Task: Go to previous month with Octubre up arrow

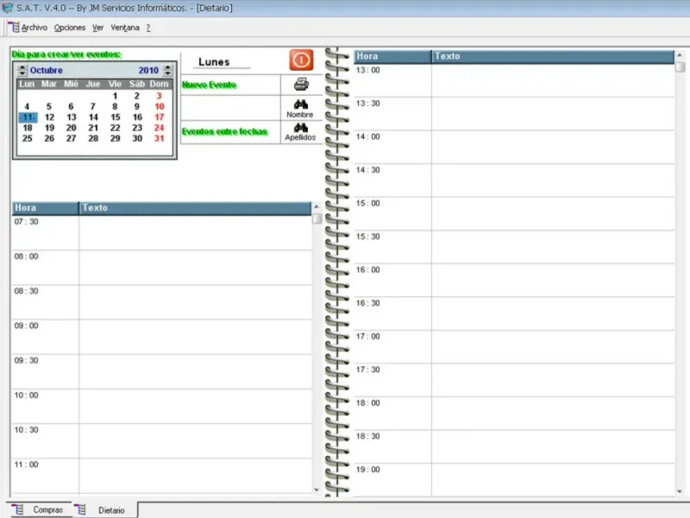Action: pyautogui.click(x=22, y=67)
